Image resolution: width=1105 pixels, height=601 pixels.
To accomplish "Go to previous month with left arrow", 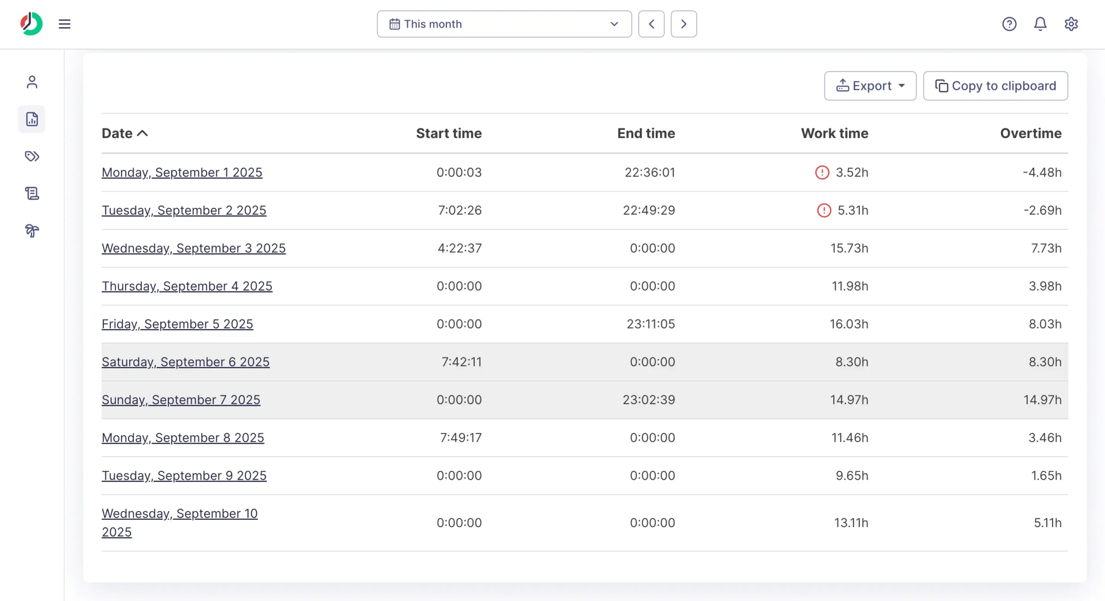I will 651,24.
